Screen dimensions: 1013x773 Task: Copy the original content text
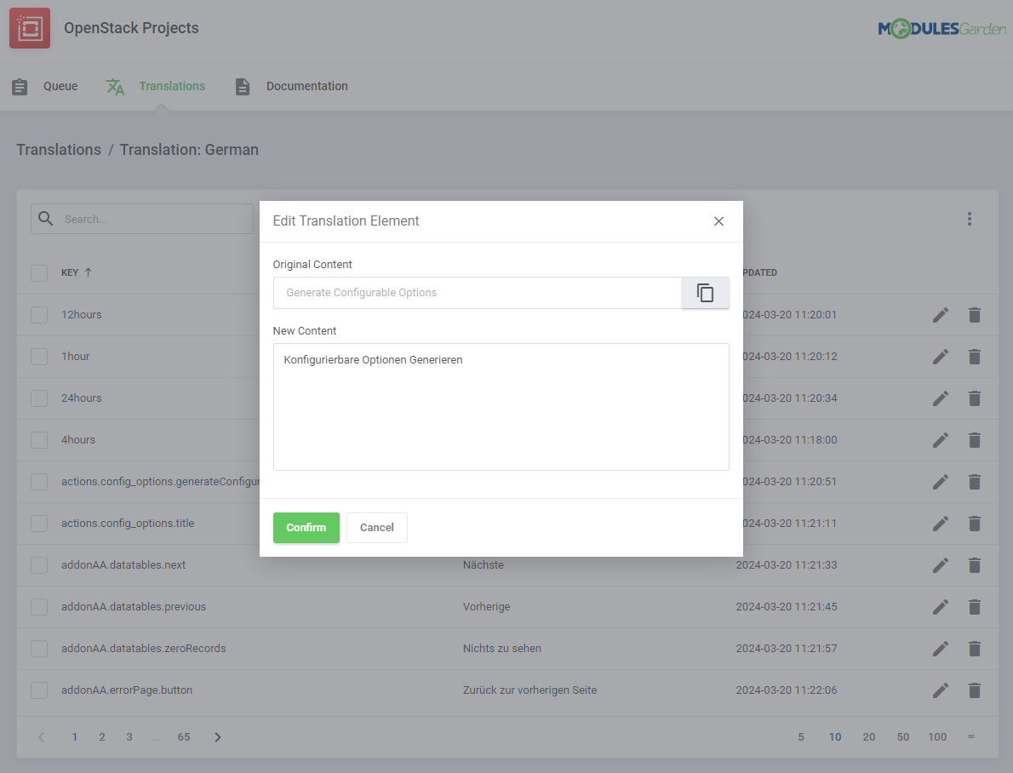click(705, 292)
